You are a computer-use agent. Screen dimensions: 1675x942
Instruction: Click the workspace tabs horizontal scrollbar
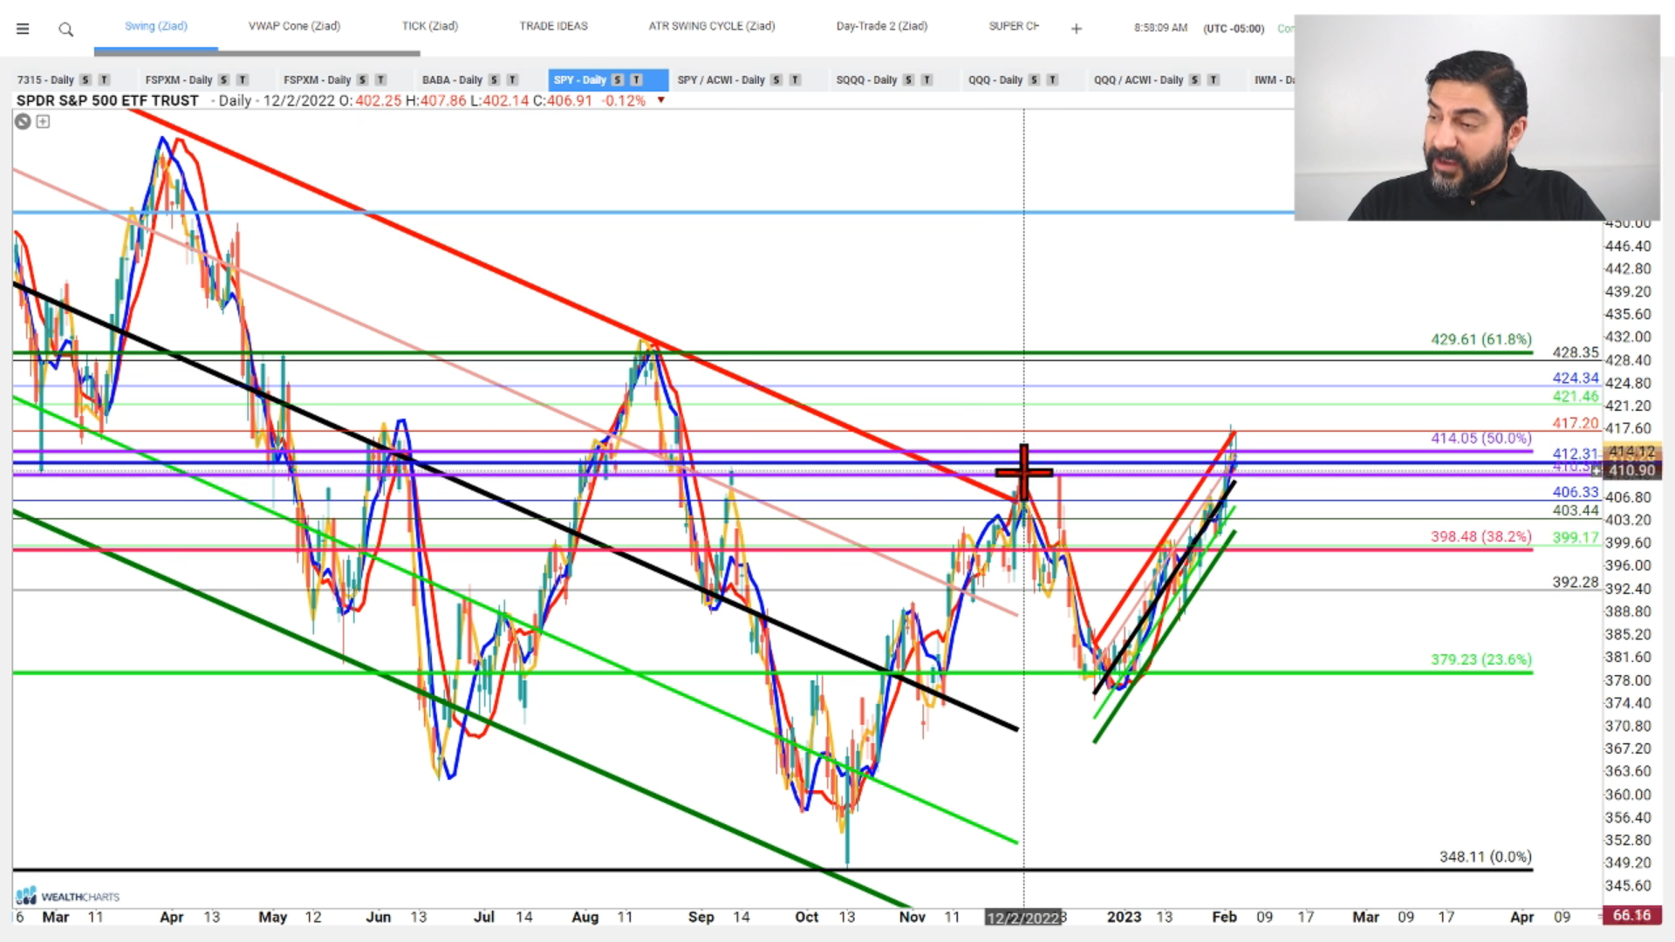(257, 53)
